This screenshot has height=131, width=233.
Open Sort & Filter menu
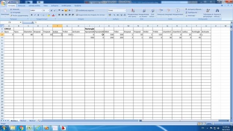pos(208,13)
